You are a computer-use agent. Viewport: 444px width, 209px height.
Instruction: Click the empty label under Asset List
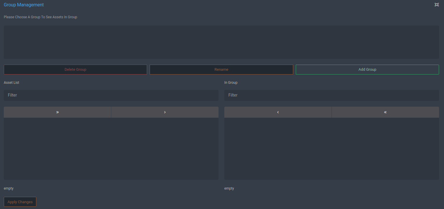click(x=8, y=188)
